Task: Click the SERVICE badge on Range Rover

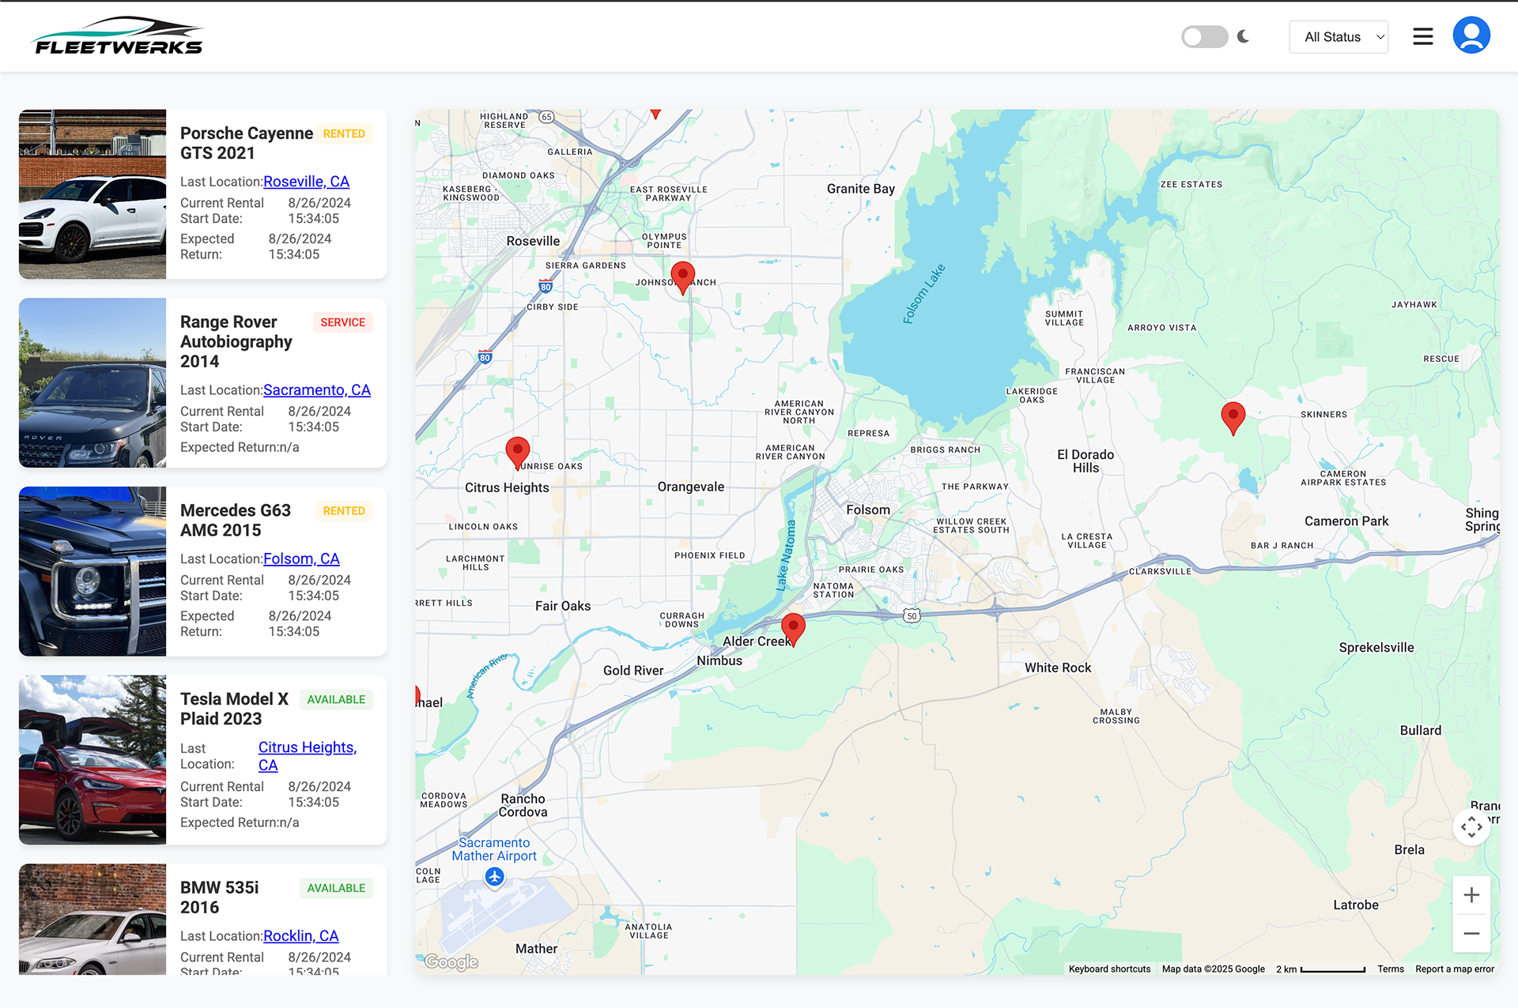Action: pos(342,322)
